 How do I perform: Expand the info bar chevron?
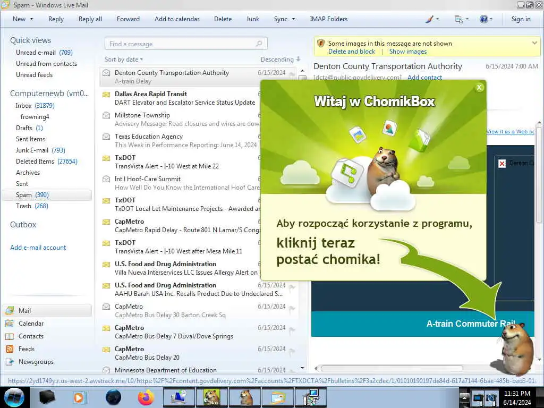tap(534, 43)
